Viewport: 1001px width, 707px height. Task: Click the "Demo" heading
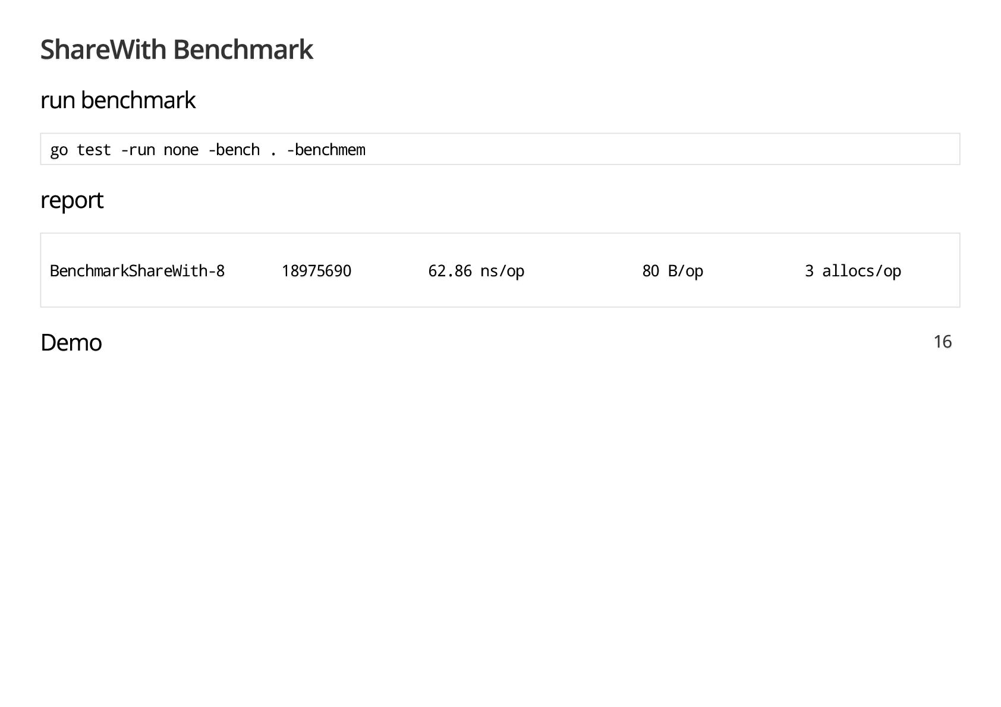coord(71,343)
